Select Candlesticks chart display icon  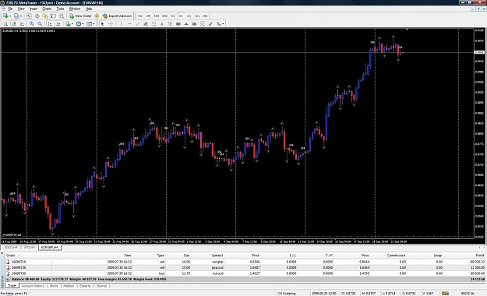tap(14, 24)
